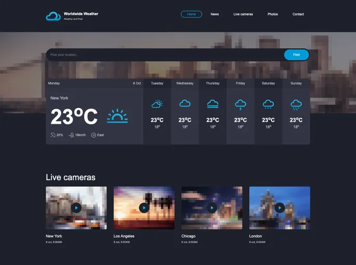This screenshot has width=356, height=265.
Task: Click the umbrella icon next to 20%
Action: tap(53, 135)
